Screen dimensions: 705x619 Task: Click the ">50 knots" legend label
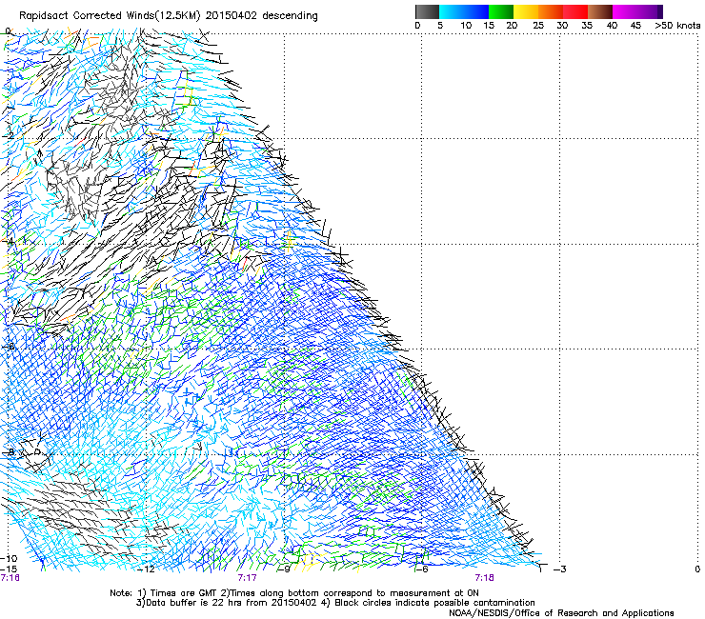pyautogui.click(x=677, y=26)
